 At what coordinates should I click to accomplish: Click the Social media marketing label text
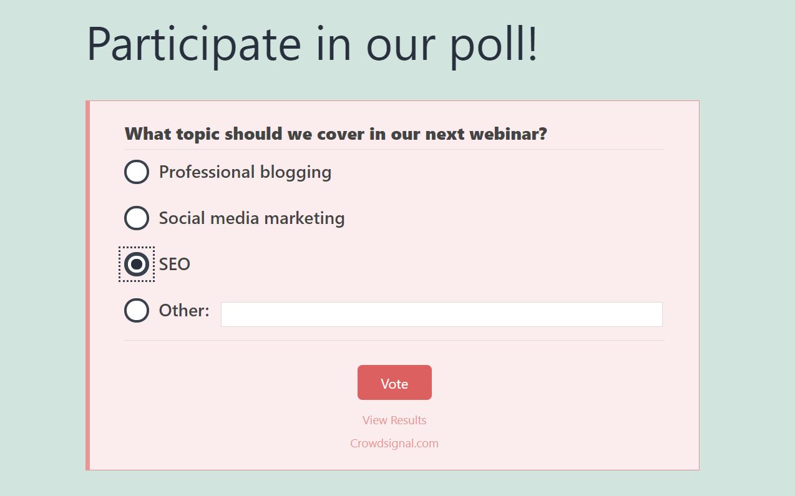(251, 218)
